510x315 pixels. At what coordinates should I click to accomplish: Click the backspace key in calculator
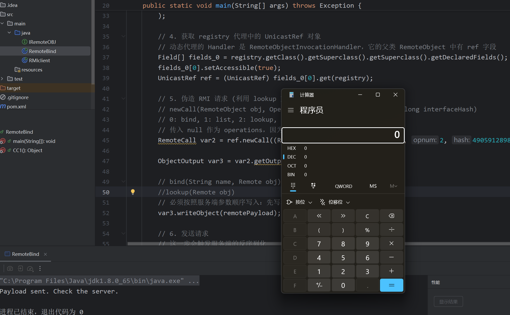[x=391, y=216]
